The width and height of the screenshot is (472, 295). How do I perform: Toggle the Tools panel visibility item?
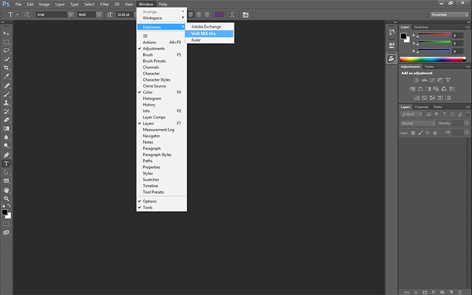point(147,208)
